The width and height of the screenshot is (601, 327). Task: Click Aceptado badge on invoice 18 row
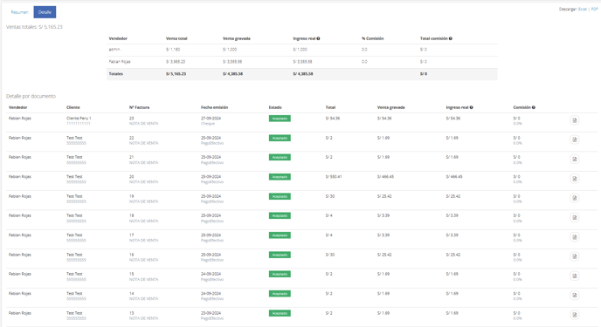(x=280, y=215)
